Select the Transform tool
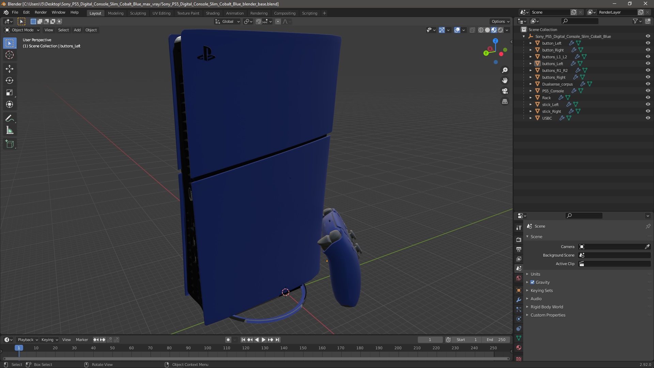654x368 pixels. tap(10, 105)
